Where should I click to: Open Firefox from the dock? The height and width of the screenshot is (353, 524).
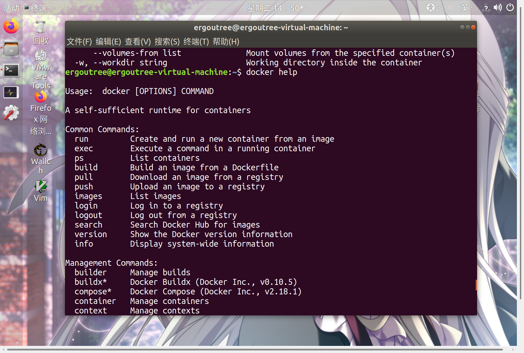coord(11,26)
